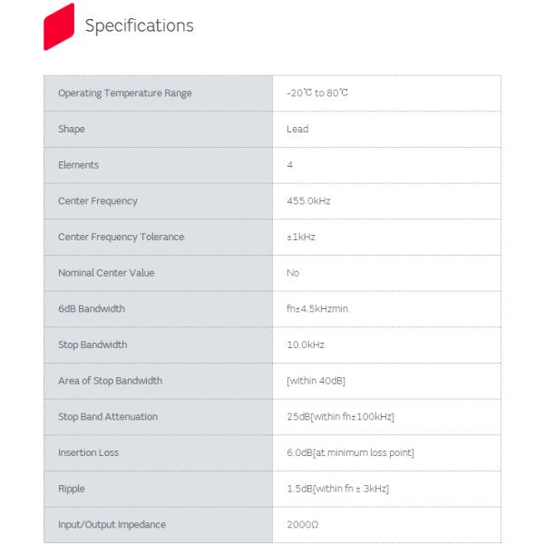Click the Area of Stop Bandwidth label

pos(110,381)
